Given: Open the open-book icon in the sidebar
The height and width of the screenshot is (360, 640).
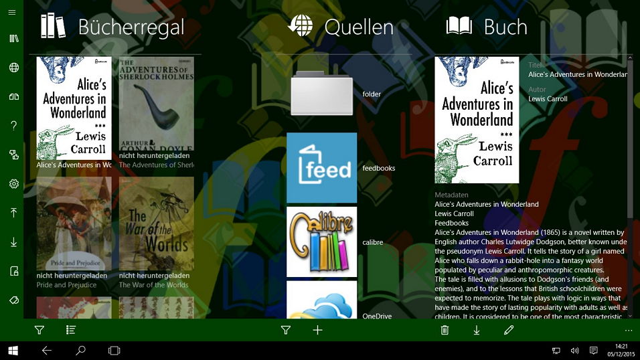Looking at the screenshot, I should (x=13, y=97).
